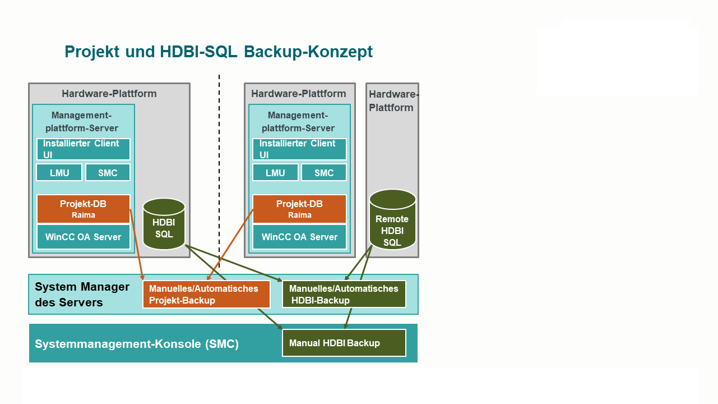This screenshot has height=404, width=718.
Task: Click the left Projekt-DB Raima block
Action: click(83, 209)
